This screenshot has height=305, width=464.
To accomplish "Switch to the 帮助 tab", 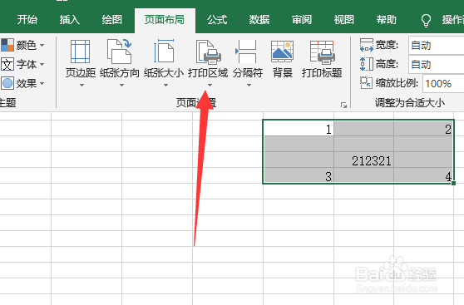I will point(386,20).
